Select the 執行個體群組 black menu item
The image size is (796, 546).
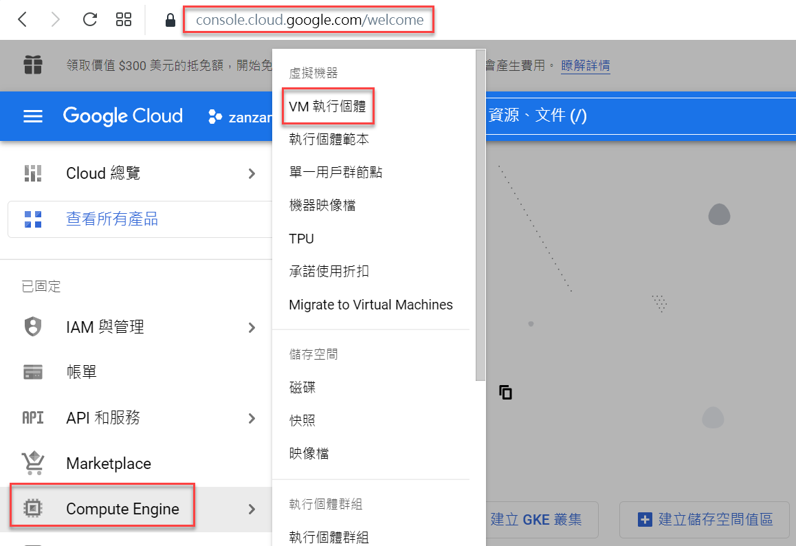point(329,537)
